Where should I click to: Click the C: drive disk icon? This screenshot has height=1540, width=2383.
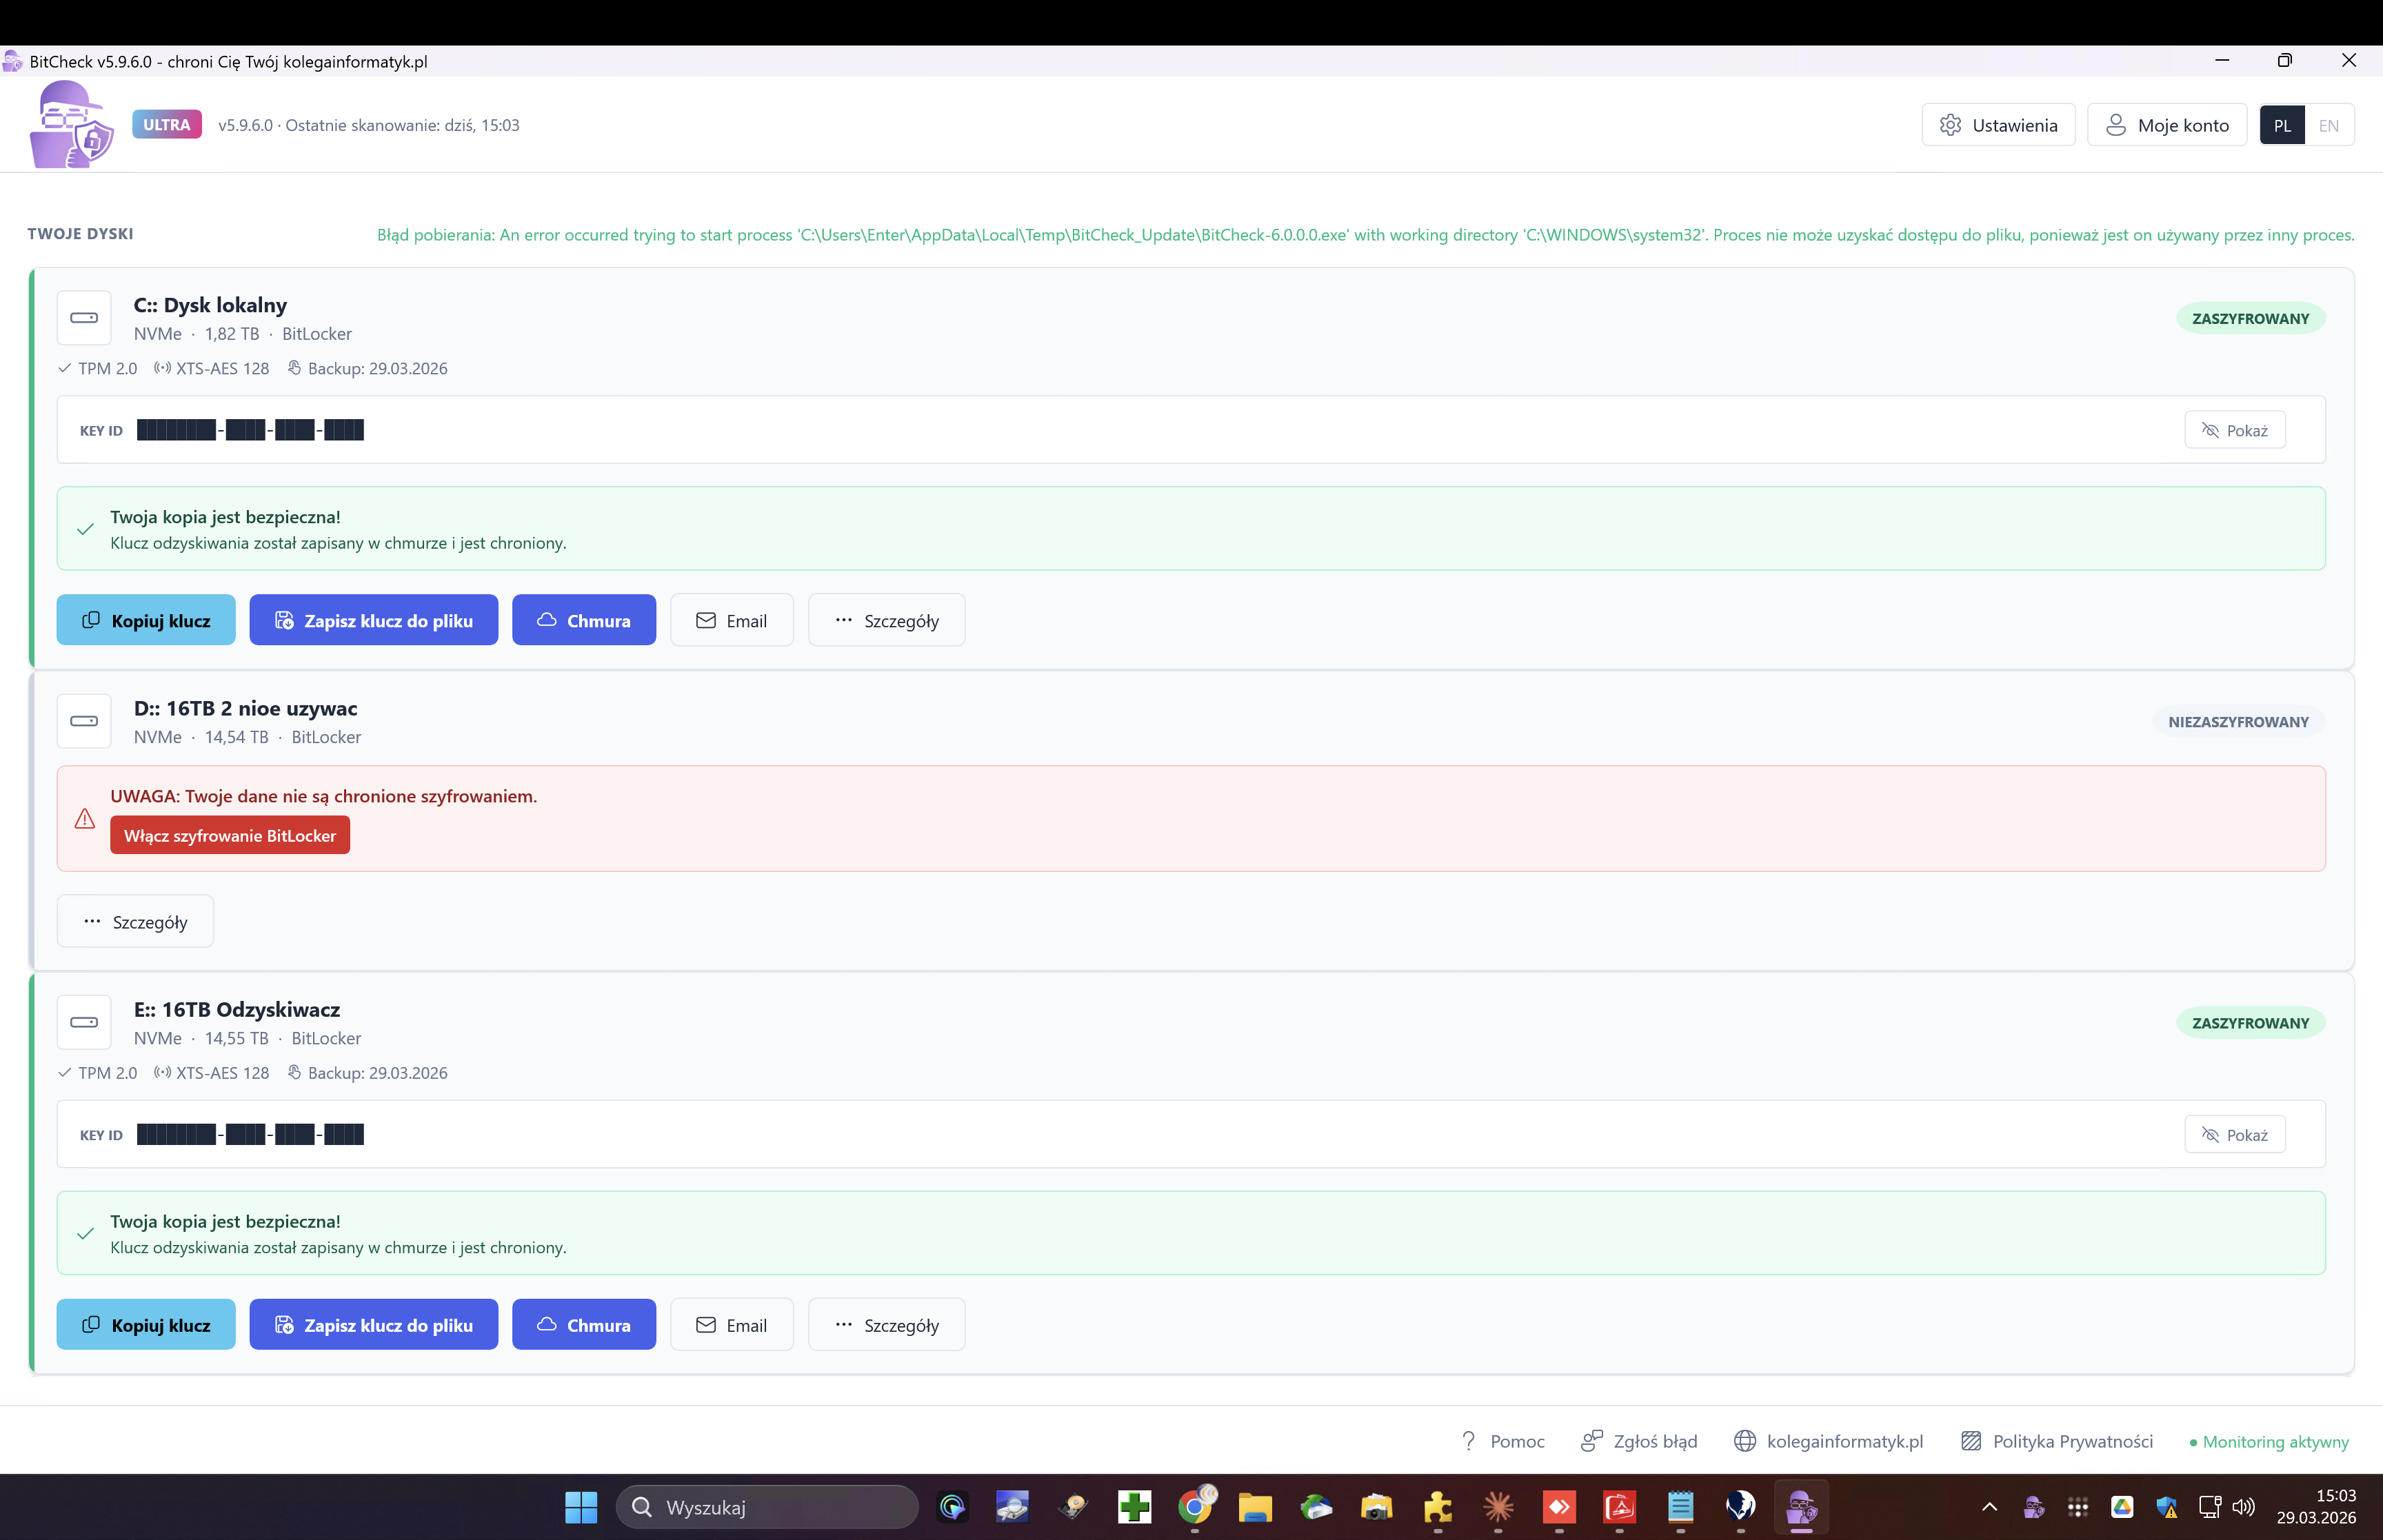84,318
